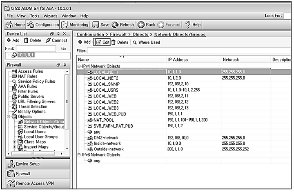
Task: Collapse IPv4 Network Objects group
Action: 79,66
